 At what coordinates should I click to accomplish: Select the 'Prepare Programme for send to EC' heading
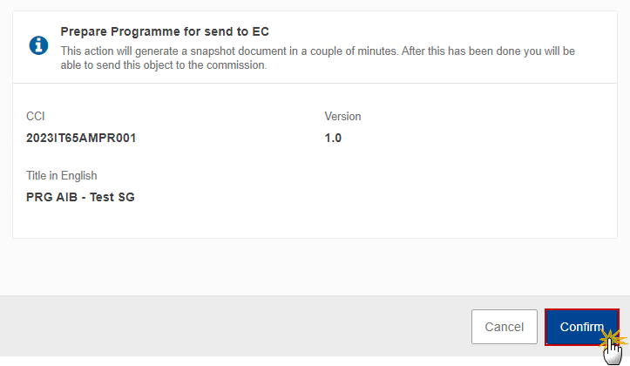[165, 31]
